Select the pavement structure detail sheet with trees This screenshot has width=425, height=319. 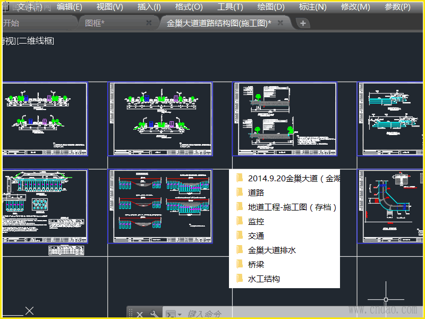tap(285, 119)
